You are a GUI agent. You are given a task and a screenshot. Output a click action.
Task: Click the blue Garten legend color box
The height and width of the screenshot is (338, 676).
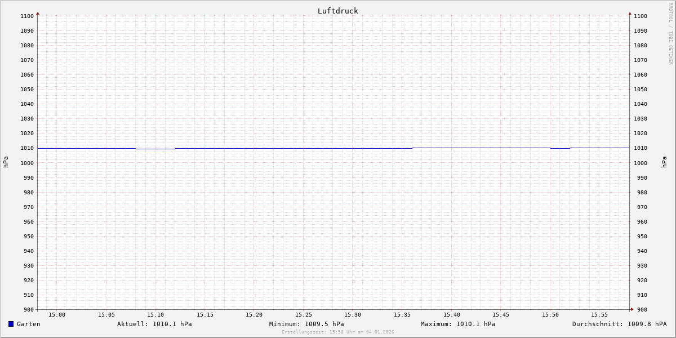coord(11,324)
